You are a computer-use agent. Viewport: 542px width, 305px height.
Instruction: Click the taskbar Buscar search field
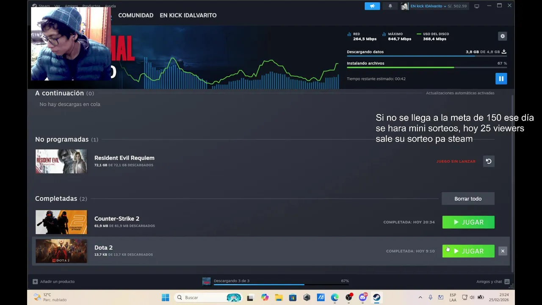point(207,297)
